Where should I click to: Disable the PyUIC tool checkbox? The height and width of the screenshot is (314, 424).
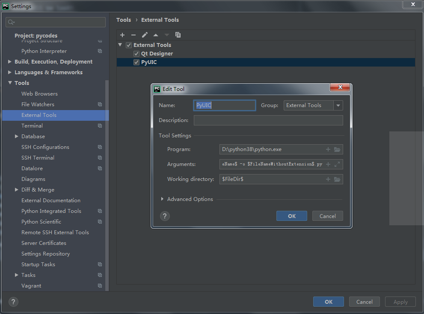tap(136, 62)
